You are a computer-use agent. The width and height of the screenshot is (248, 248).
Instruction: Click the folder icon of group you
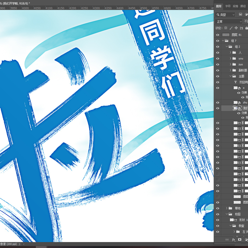tap(234, 58)
